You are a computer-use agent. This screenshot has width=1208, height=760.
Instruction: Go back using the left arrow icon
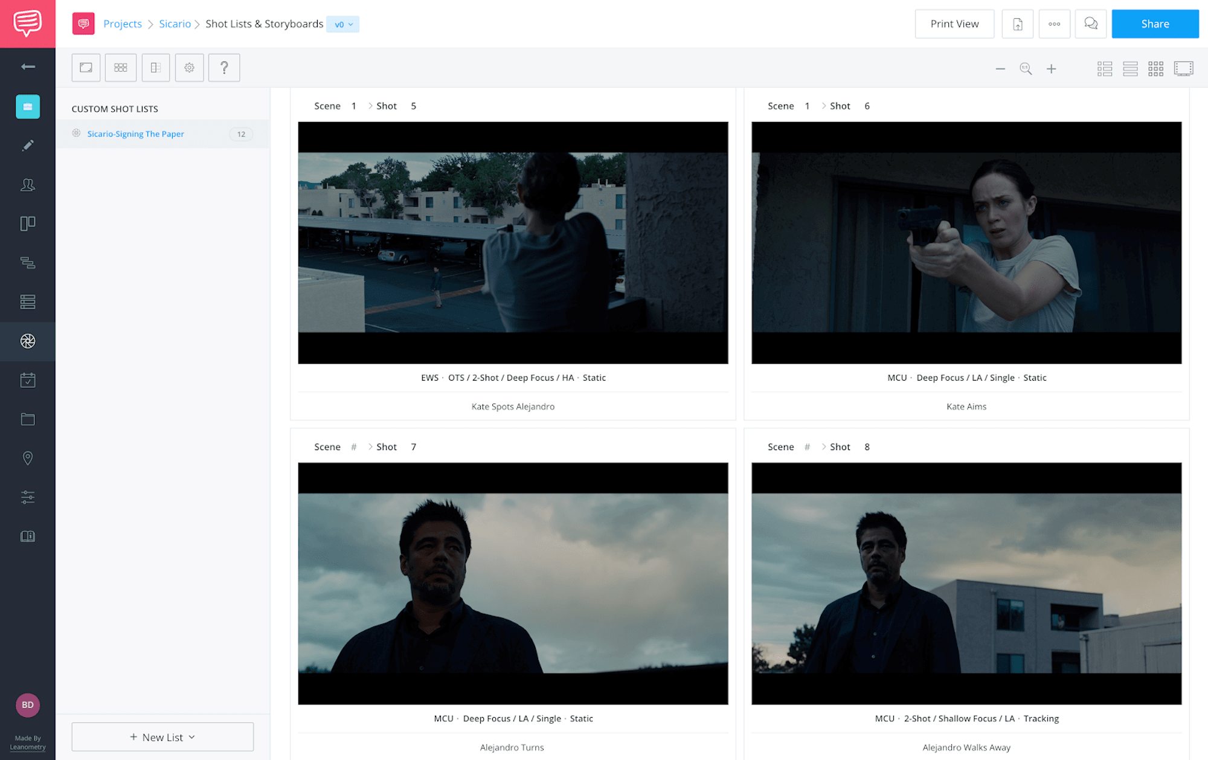pos(28,66)
